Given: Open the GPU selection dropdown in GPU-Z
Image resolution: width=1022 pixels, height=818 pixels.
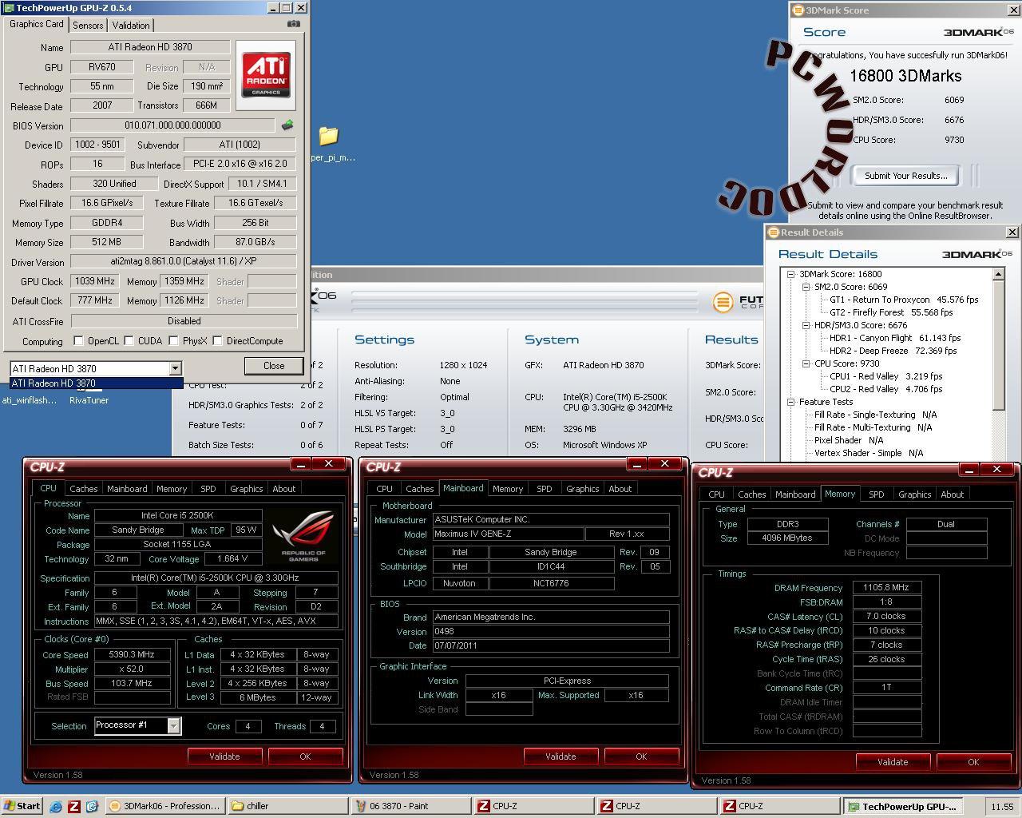Looking at the screenshot, I should tap(175, 368).
